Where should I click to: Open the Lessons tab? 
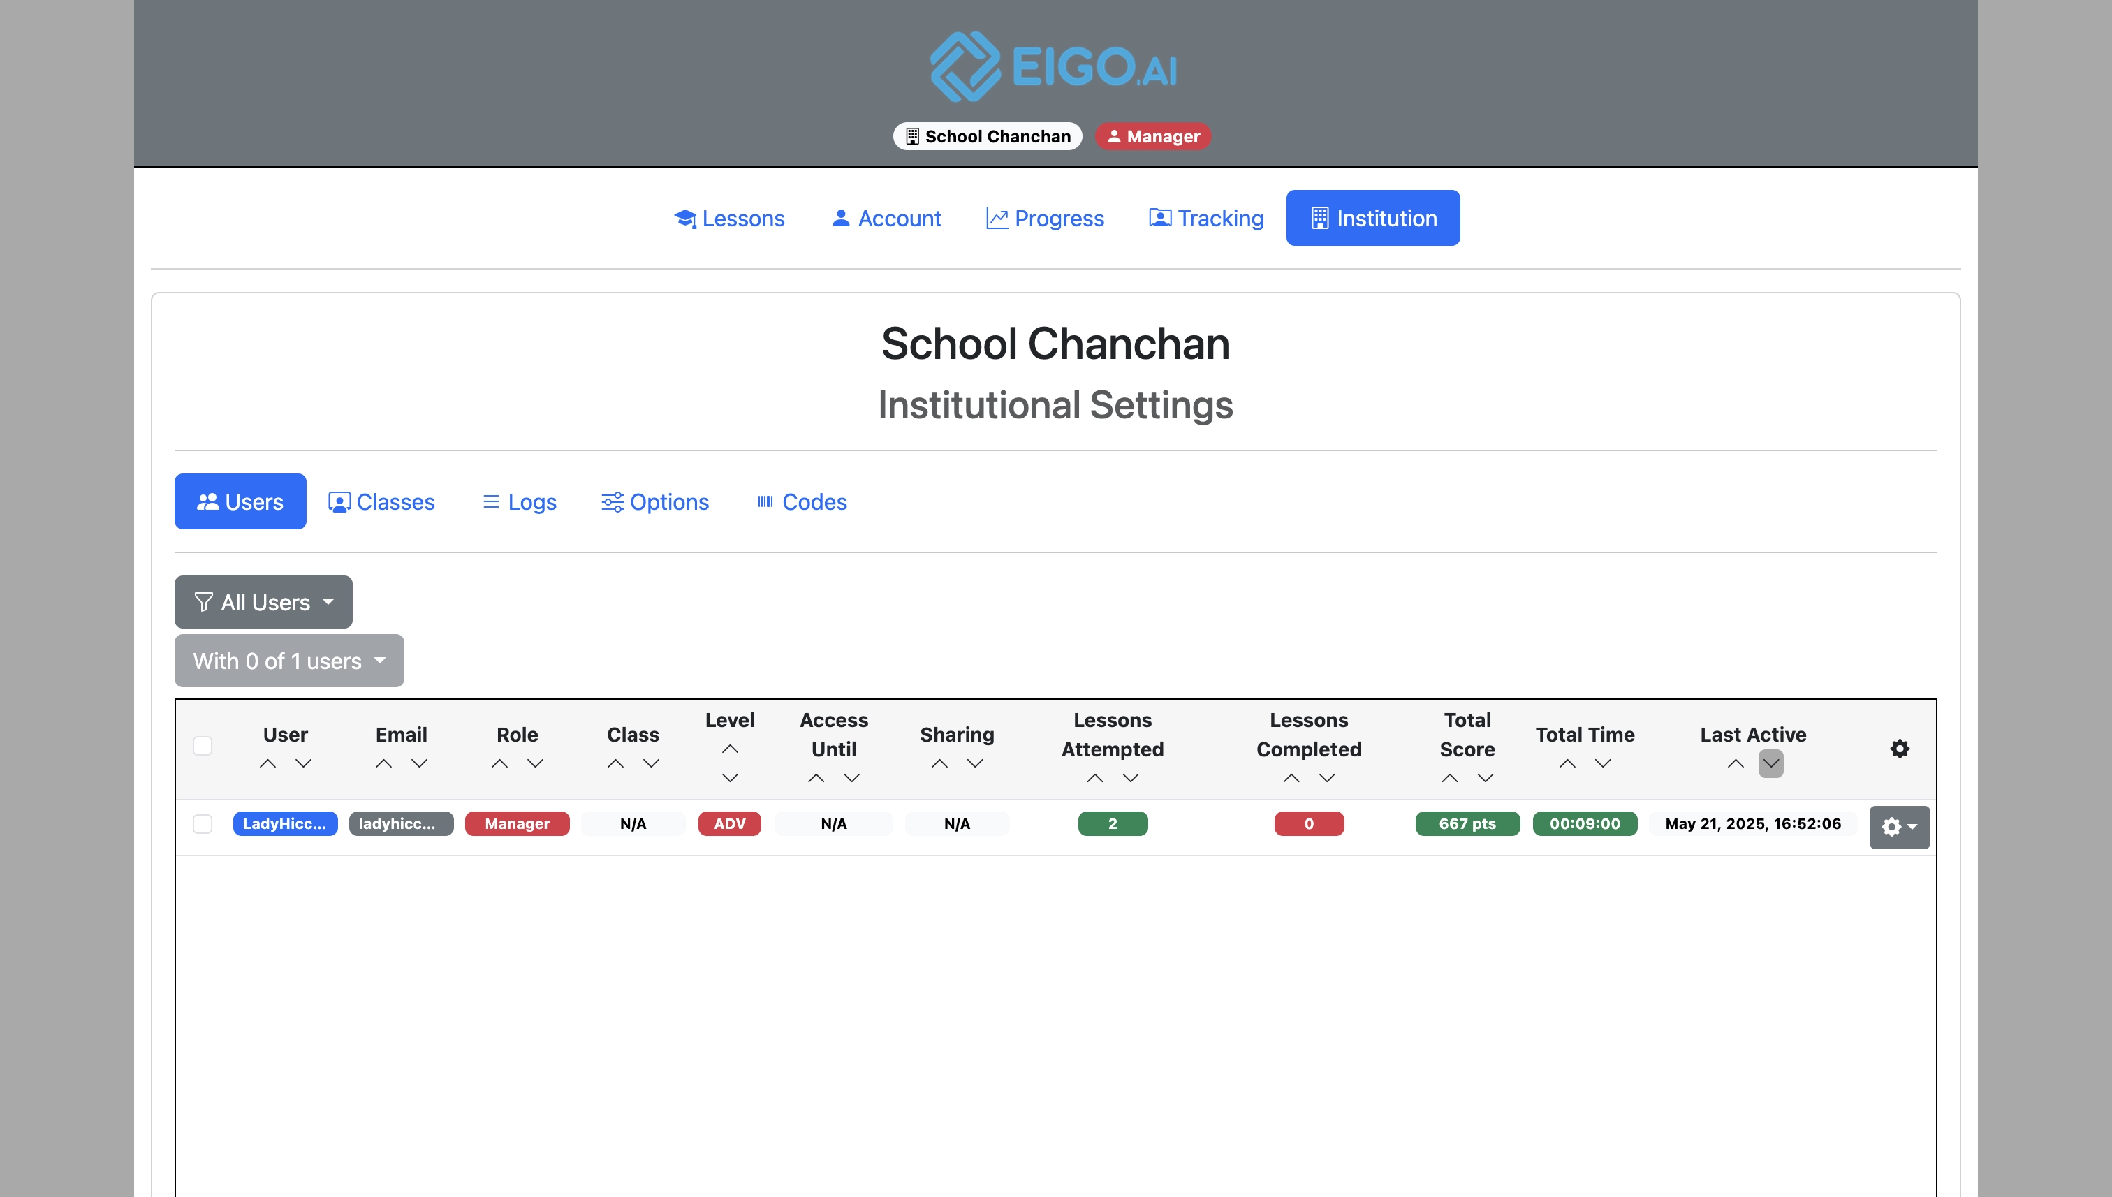[x=728, y=218]
